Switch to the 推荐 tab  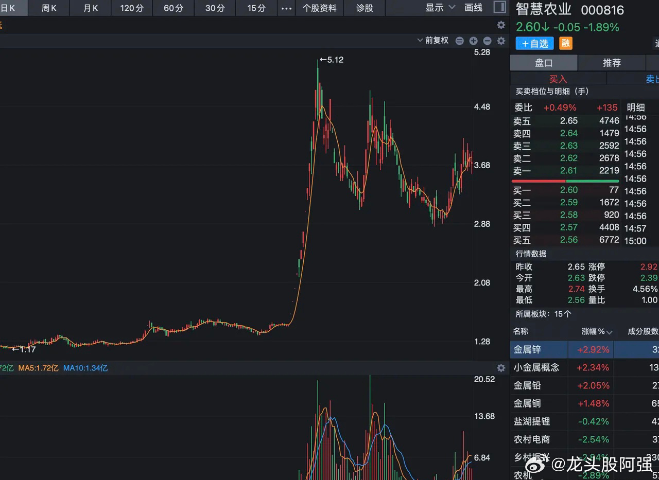[612, 63]
